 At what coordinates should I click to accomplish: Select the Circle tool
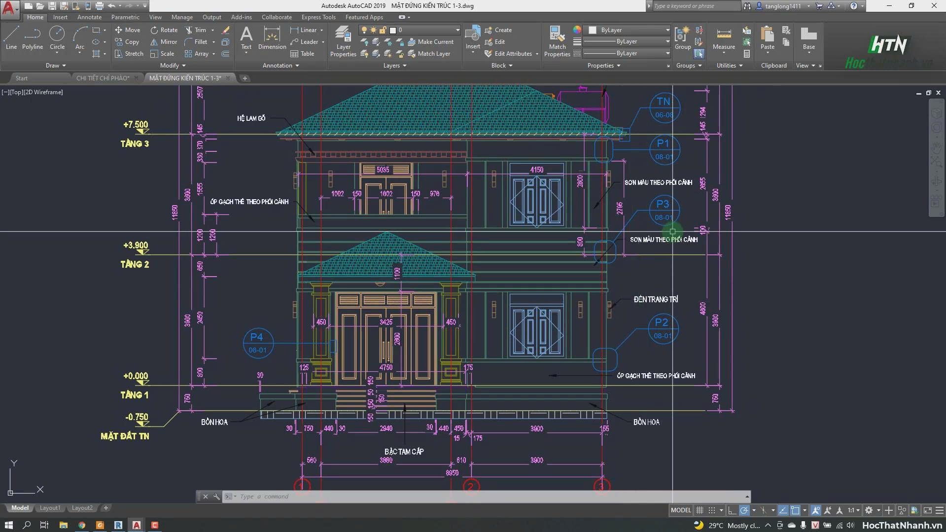tap(57, 38)
